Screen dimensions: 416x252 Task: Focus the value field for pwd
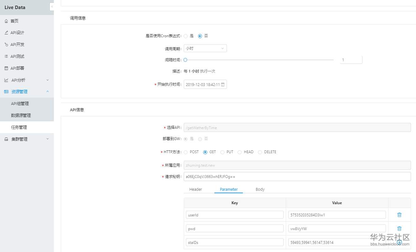click(x=337, y=229)
